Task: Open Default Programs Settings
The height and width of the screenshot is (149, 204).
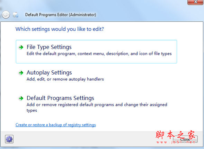Action: pyautogui.click(x=60, y=98)
